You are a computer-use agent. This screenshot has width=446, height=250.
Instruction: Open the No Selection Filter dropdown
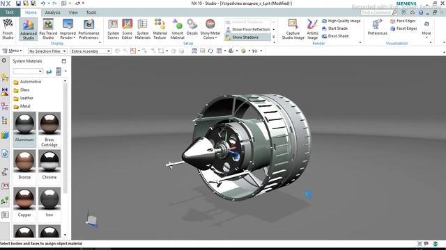tap(47, 51)
